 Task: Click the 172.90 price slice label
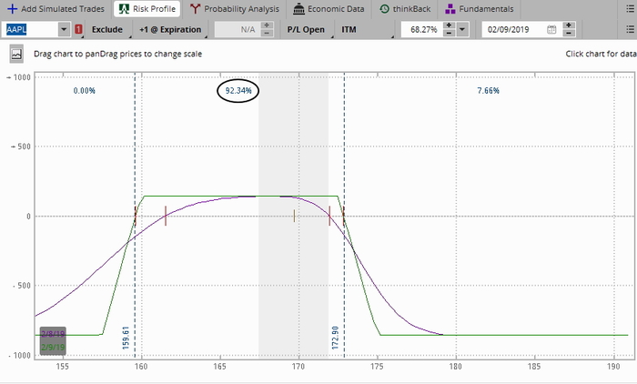[x=335, y=338]
